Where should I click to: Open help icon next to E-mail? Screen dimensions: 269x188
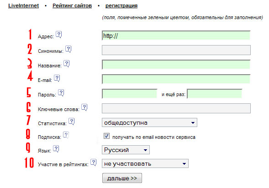click(57, 78)
